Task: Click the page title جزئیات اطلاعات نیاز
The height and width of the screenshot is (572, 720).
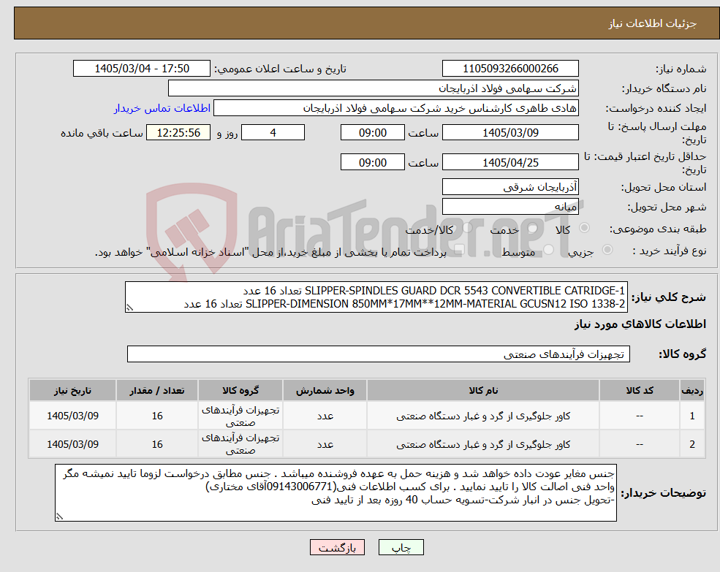Action: click(x=653, y=23)
